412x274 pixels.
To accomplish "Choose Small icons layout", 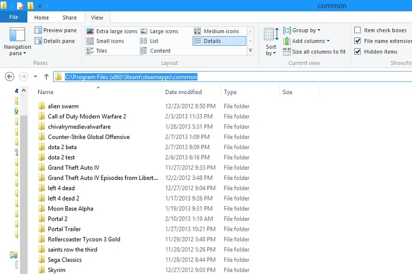I will [x=105, y=41].
